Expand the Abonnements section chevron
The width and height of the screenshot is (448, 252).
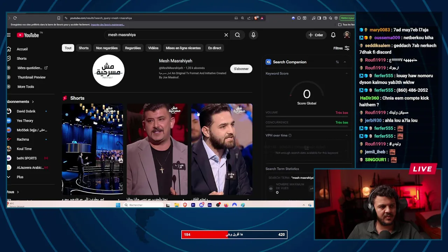point(33,101)
